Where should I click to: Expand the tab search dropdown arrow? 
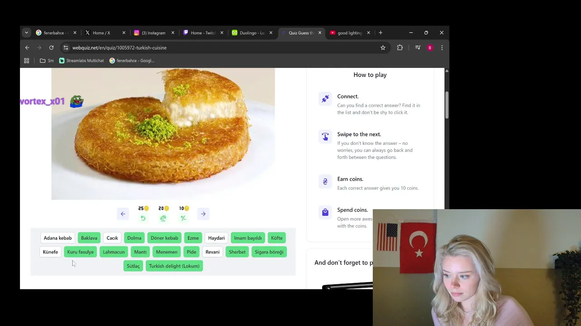(26, 33)
